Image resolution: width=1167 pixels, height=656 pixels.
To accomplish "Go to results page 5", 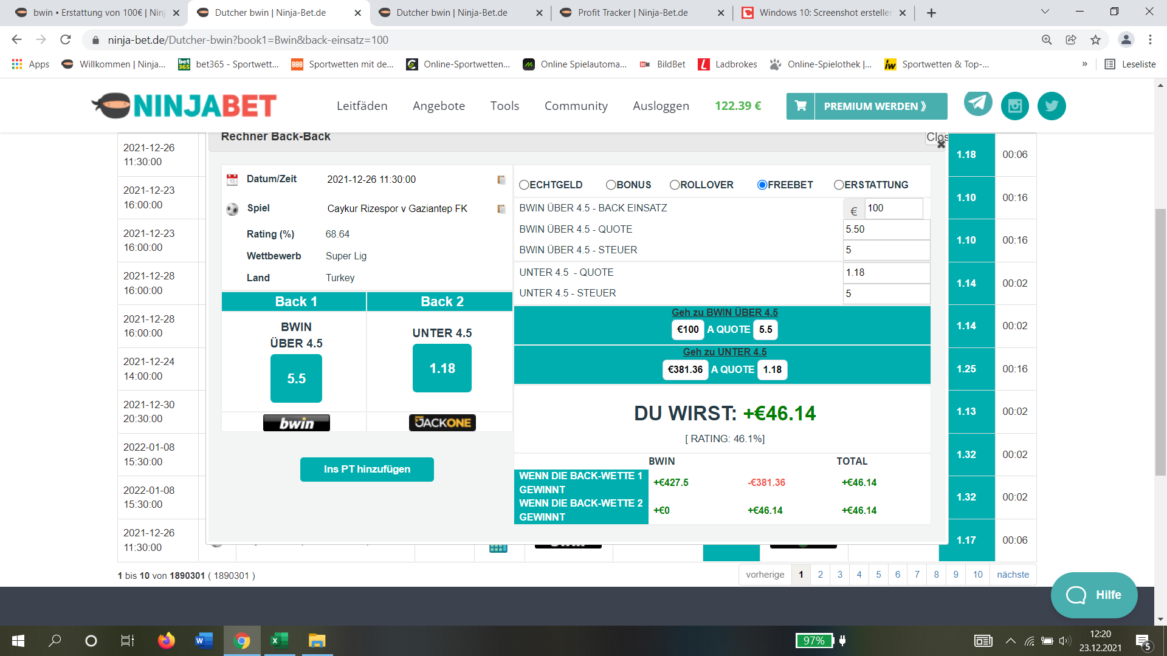I will click(878, 575).
